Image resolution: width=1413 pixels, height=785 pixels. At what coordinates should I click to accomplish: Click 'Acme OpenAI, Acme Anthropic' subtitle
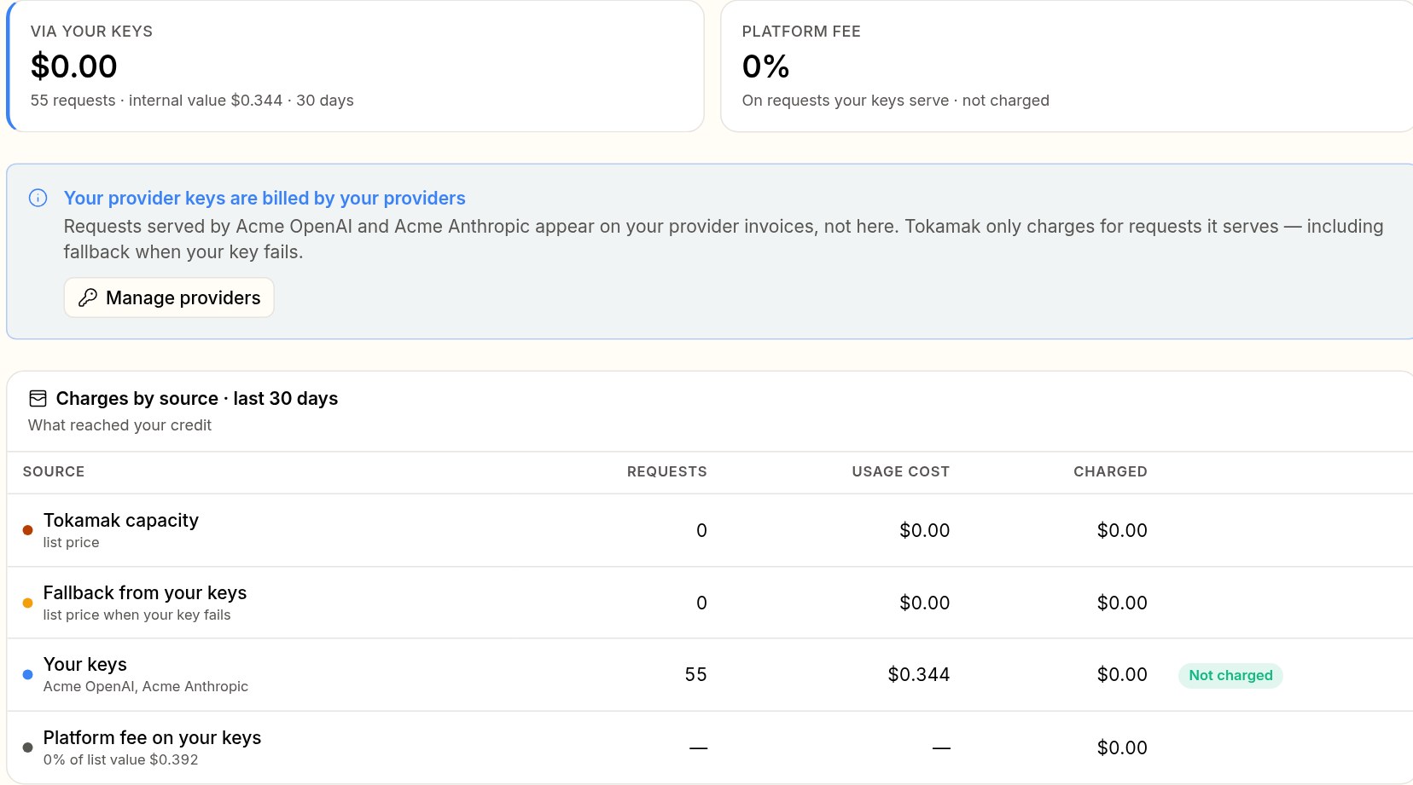(146, 686)
